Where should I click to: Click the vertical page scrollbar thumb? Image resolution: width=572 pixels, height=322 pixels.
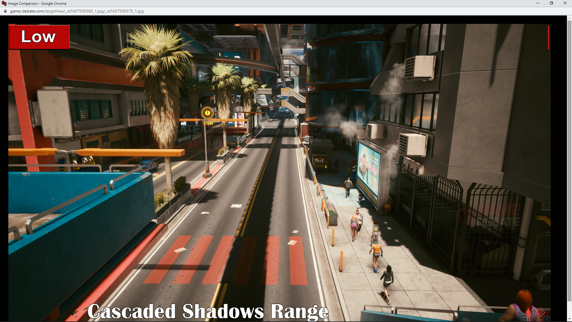tap(569, 161)
